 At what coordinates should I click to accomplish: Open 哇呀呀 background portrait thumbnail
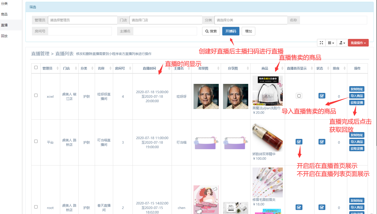click(x=206, y=96)
